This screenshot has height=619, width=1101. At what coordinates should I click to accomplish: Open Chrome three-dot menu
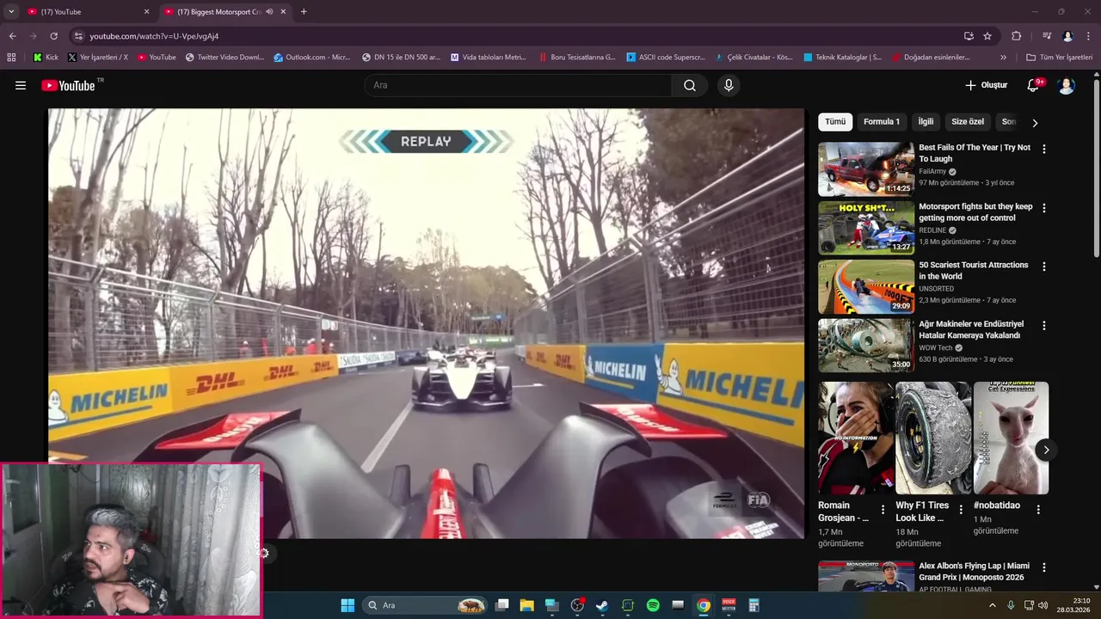[x=1087, y=36]
